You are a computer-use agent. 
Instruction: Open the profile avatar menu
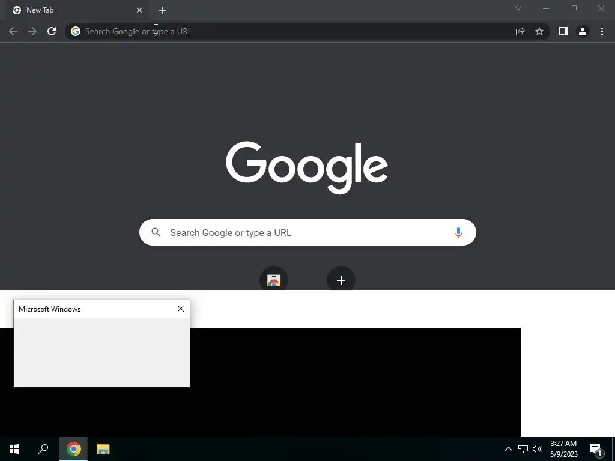point(583,31)
